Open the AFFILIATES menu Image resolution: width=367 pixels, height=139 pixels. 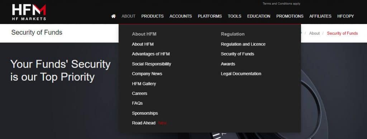tap(320, 16)
